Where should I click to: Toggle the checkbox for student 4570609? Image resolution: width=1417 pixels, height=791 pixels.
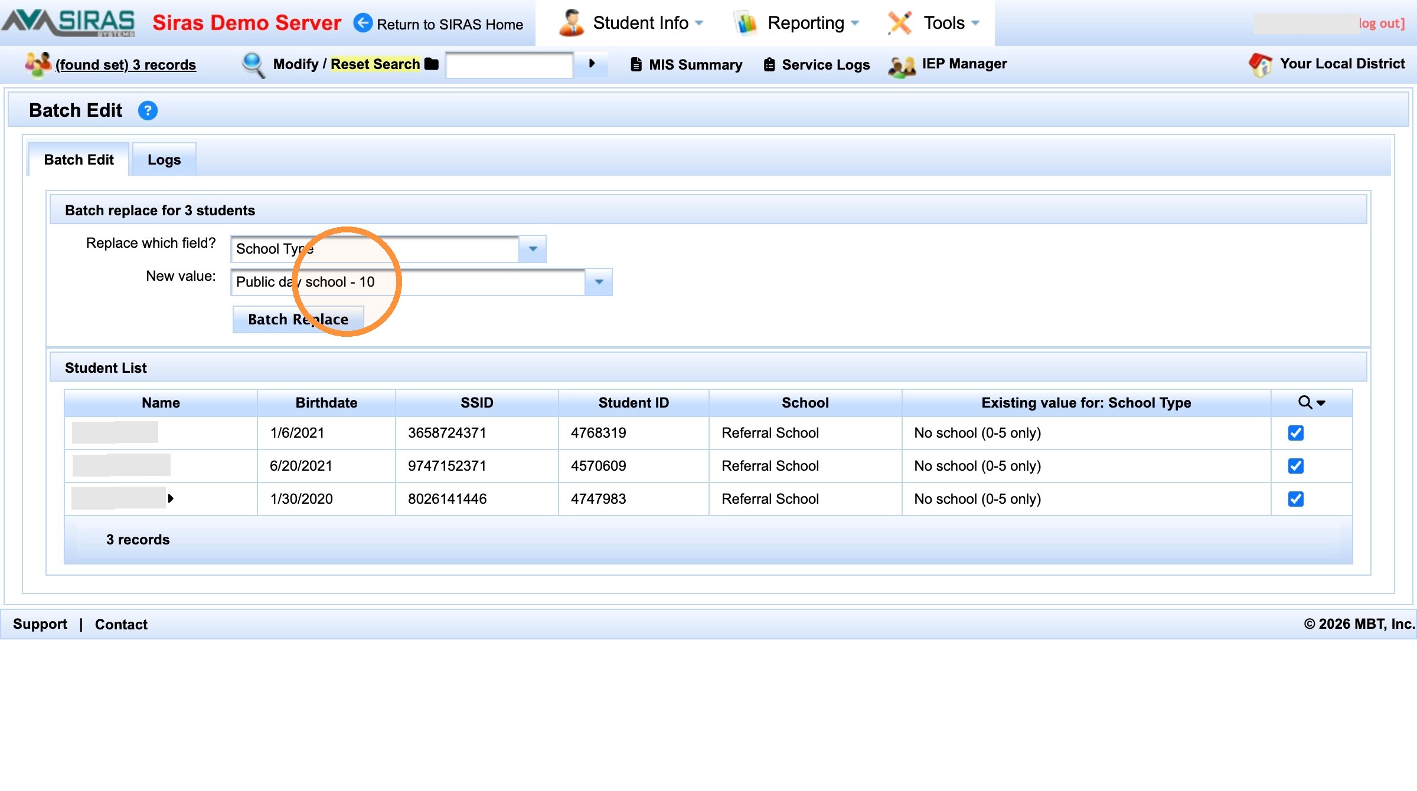point(1295,466)
